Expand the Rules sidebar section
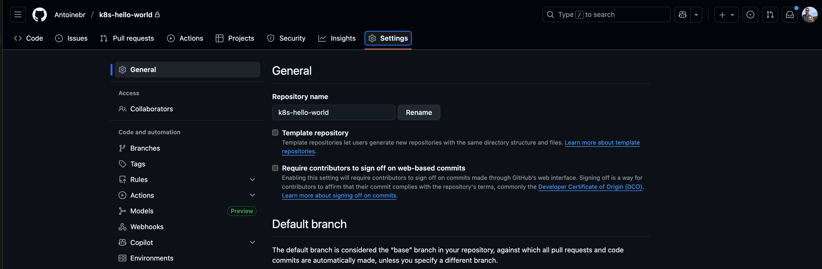Screen dimensions: 822x269 [x=252, y=180]
